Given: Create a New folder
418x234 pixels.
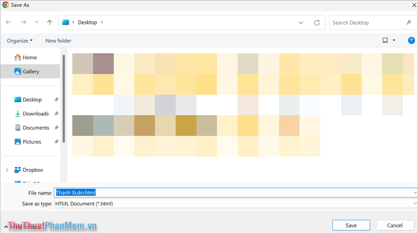Looking at the screenshot, I should point(59,41).
